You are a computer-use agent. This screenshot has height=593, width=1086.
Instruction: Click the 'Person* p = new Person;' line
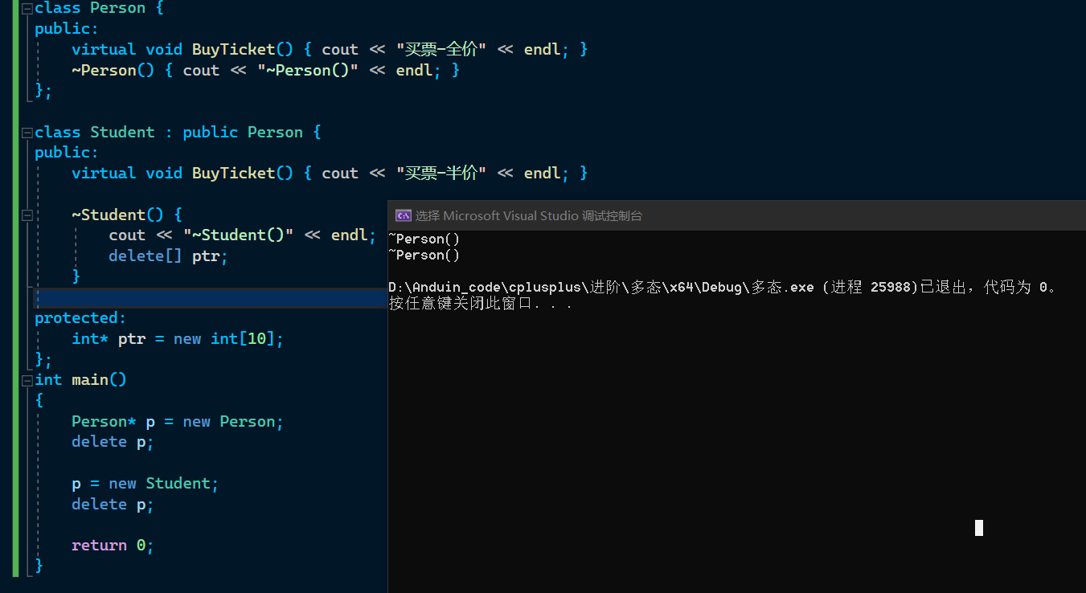(x=178, y=421)
